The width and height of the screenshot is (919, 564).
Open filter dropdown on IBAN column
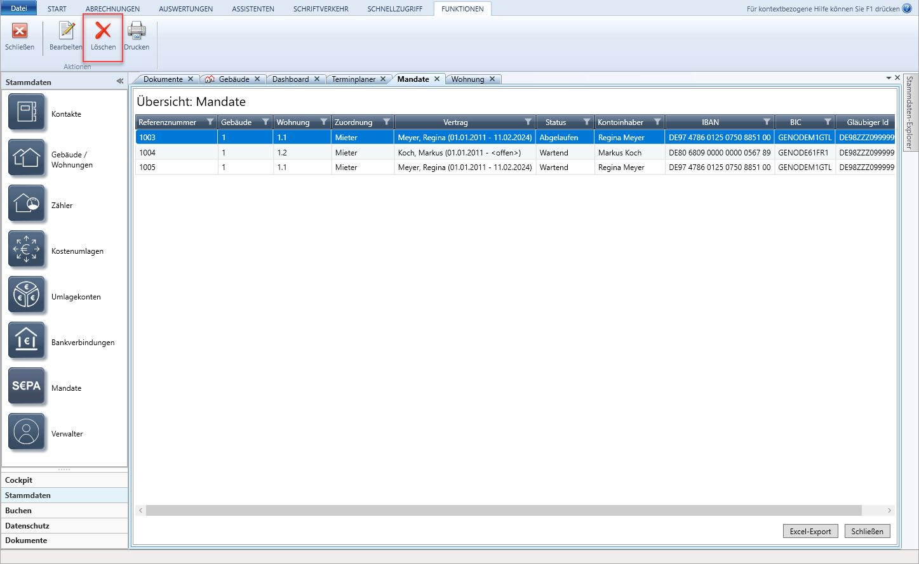click(x=767, y=122)
